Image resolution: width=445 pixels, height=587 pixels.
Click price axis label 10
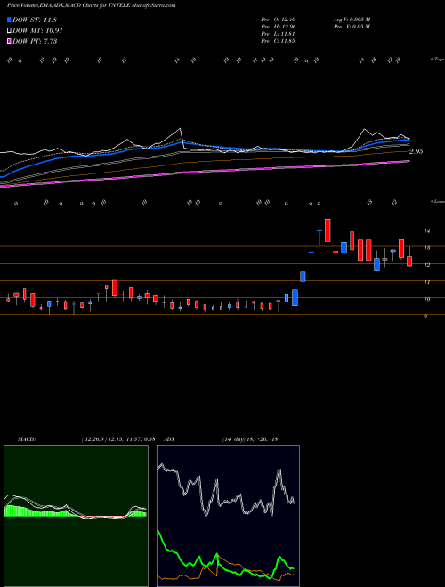tap(426, 299)
